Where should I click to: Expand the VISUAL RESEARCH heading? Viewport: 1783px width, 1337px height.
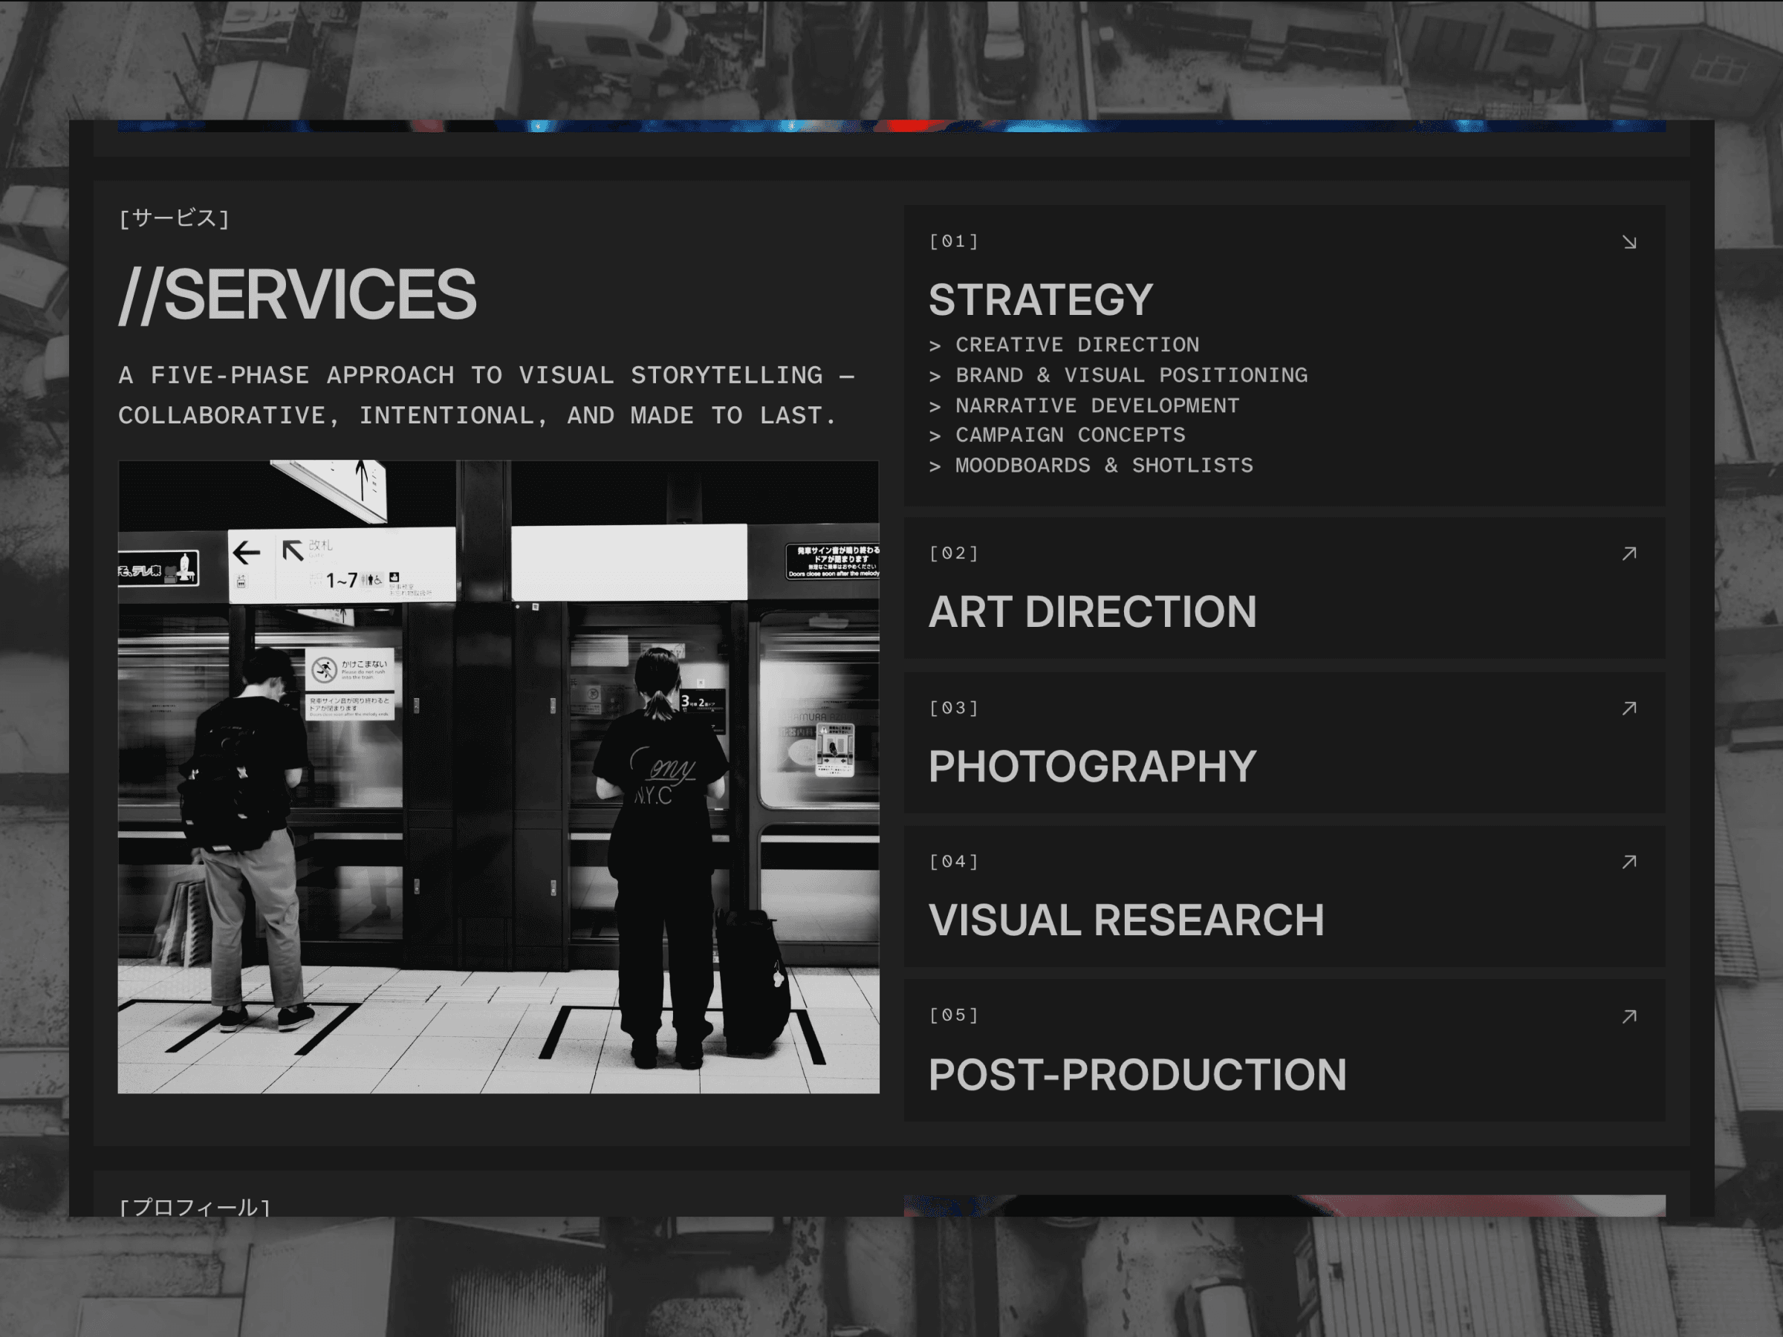(x=1126, y=920)
